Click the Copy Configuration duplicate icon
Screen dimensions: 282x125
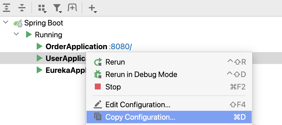click(x=98, y=116)
